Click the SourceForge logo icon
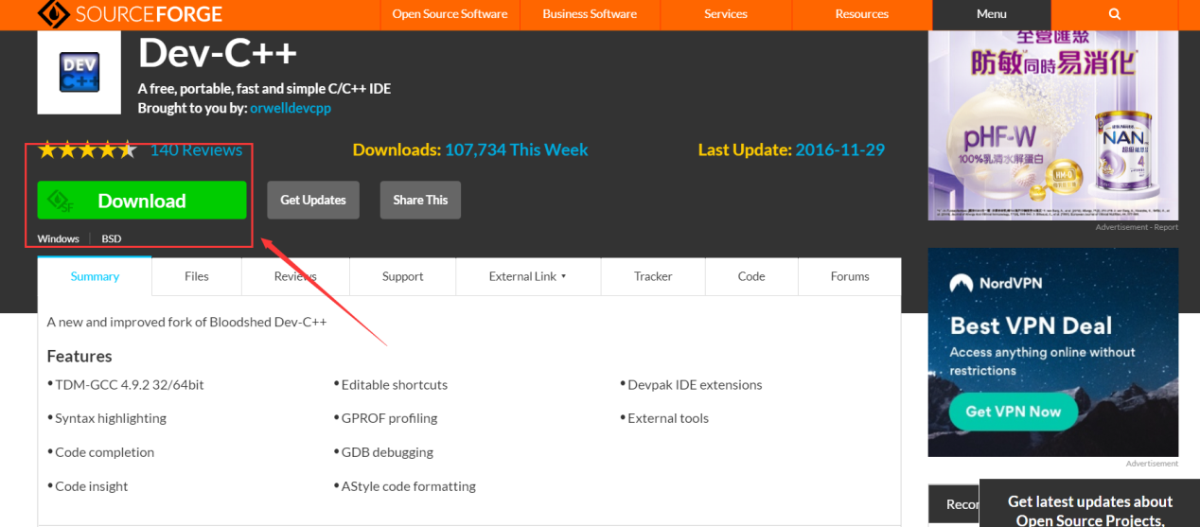1200x527 pixels. (54, 14)
